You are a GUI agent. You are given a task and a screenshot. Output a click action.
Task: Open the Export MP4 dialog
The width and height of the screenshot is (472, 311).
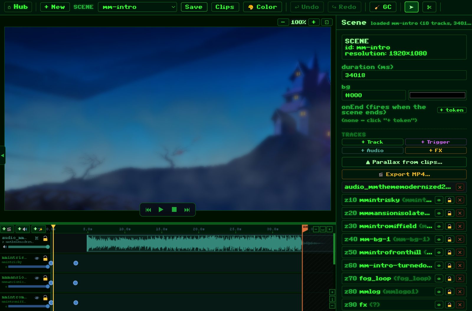tap(404, 174)
